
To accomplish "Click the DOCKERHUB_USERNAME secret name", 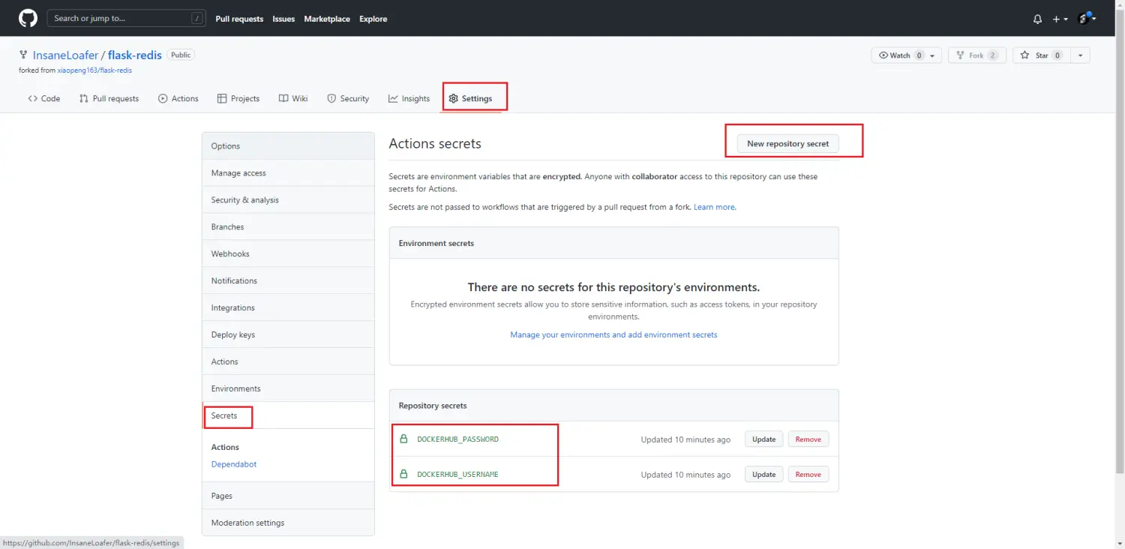I will point(457,475).
